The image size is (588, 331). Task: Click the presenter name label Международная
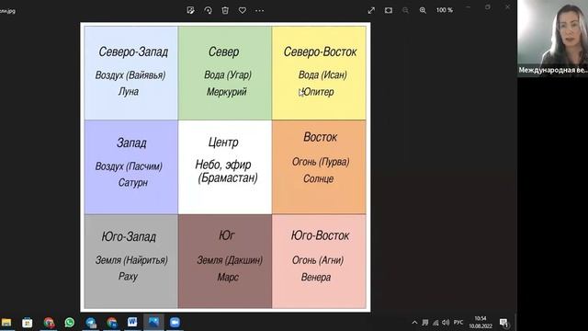pyautogui.click(x=553, y=70)
